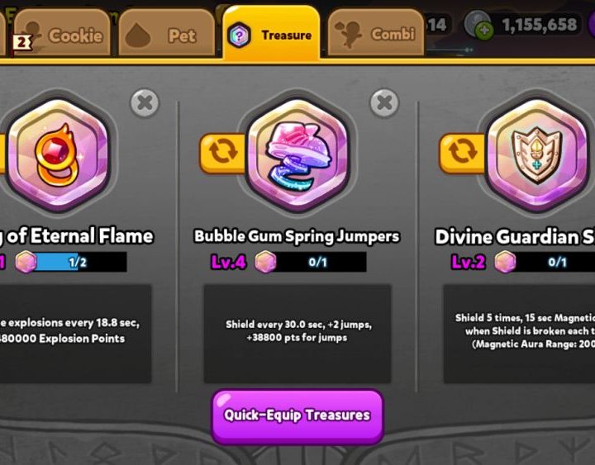Click the Lv.4 upgrade gem icon

tap(265, 262)
